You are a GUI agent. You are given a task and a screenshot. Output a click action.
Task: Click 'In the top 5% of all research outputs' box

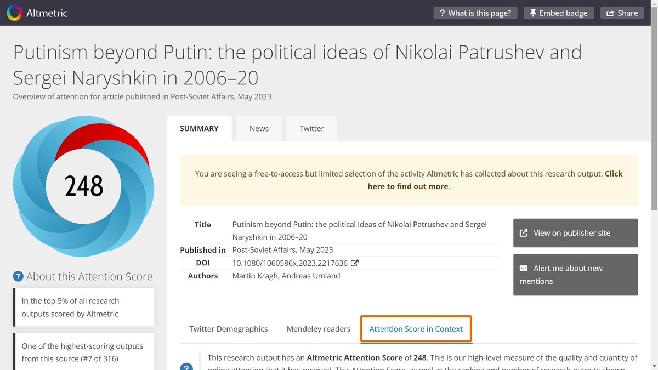point(84,307)
